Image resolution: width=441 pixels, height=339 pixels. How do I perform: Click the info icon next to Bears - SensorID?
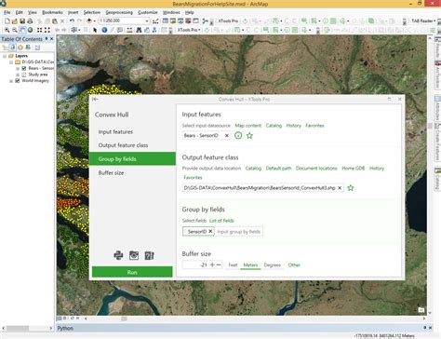click(x=238, y=135)
